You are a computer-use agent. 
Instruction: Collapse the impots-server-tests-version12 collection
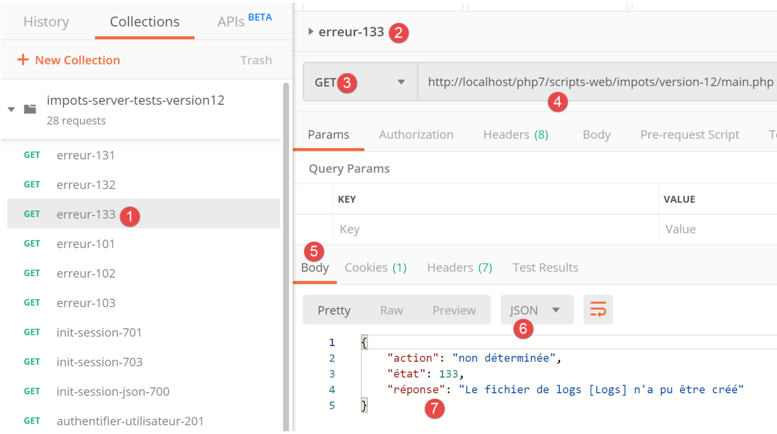tap(11, 110)
